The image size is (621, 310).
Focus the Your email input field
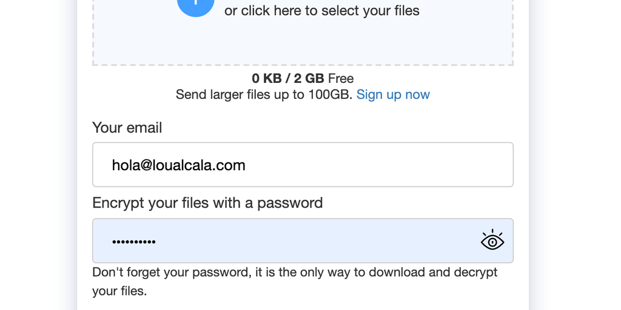pos(303,165)
